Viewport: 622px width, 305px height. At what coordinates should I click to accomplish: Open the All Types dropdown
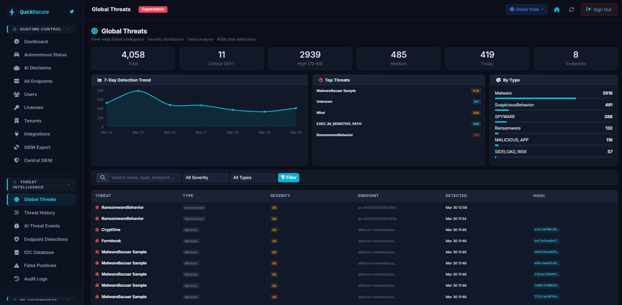tap(253, 177)
